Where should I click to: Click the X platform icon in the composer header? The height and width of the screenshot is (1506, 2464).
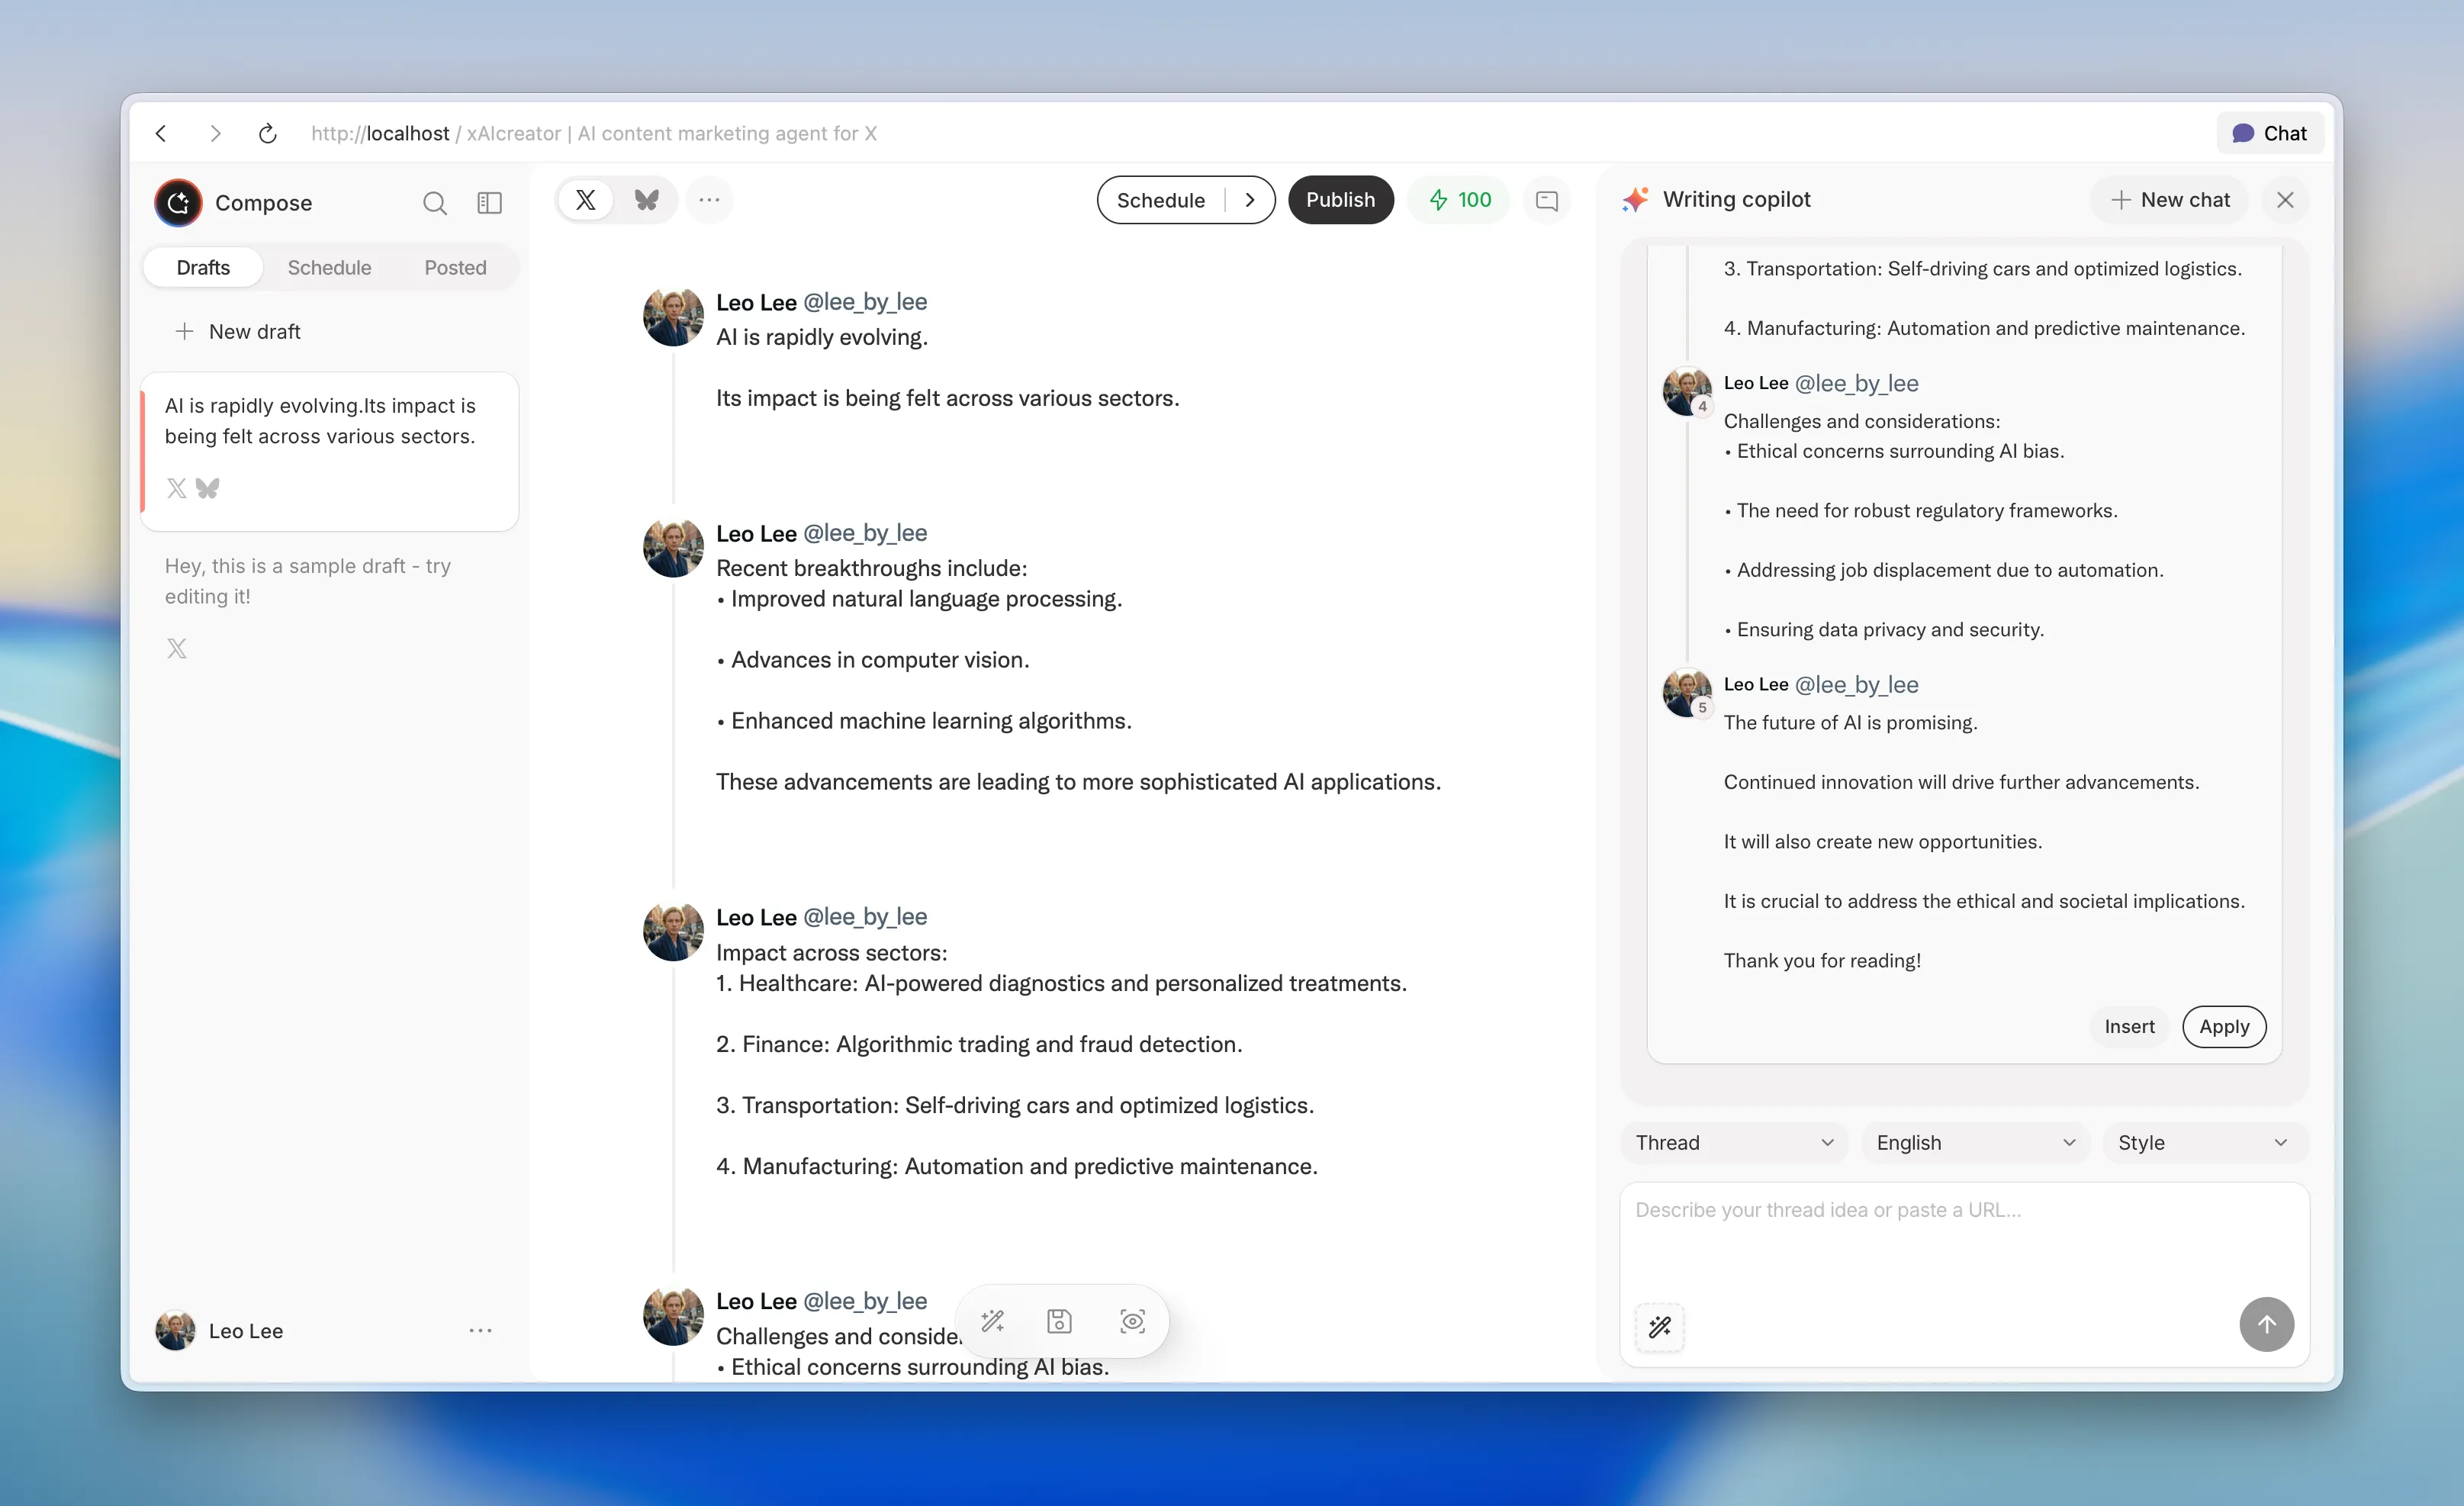(x=585, y=199)
